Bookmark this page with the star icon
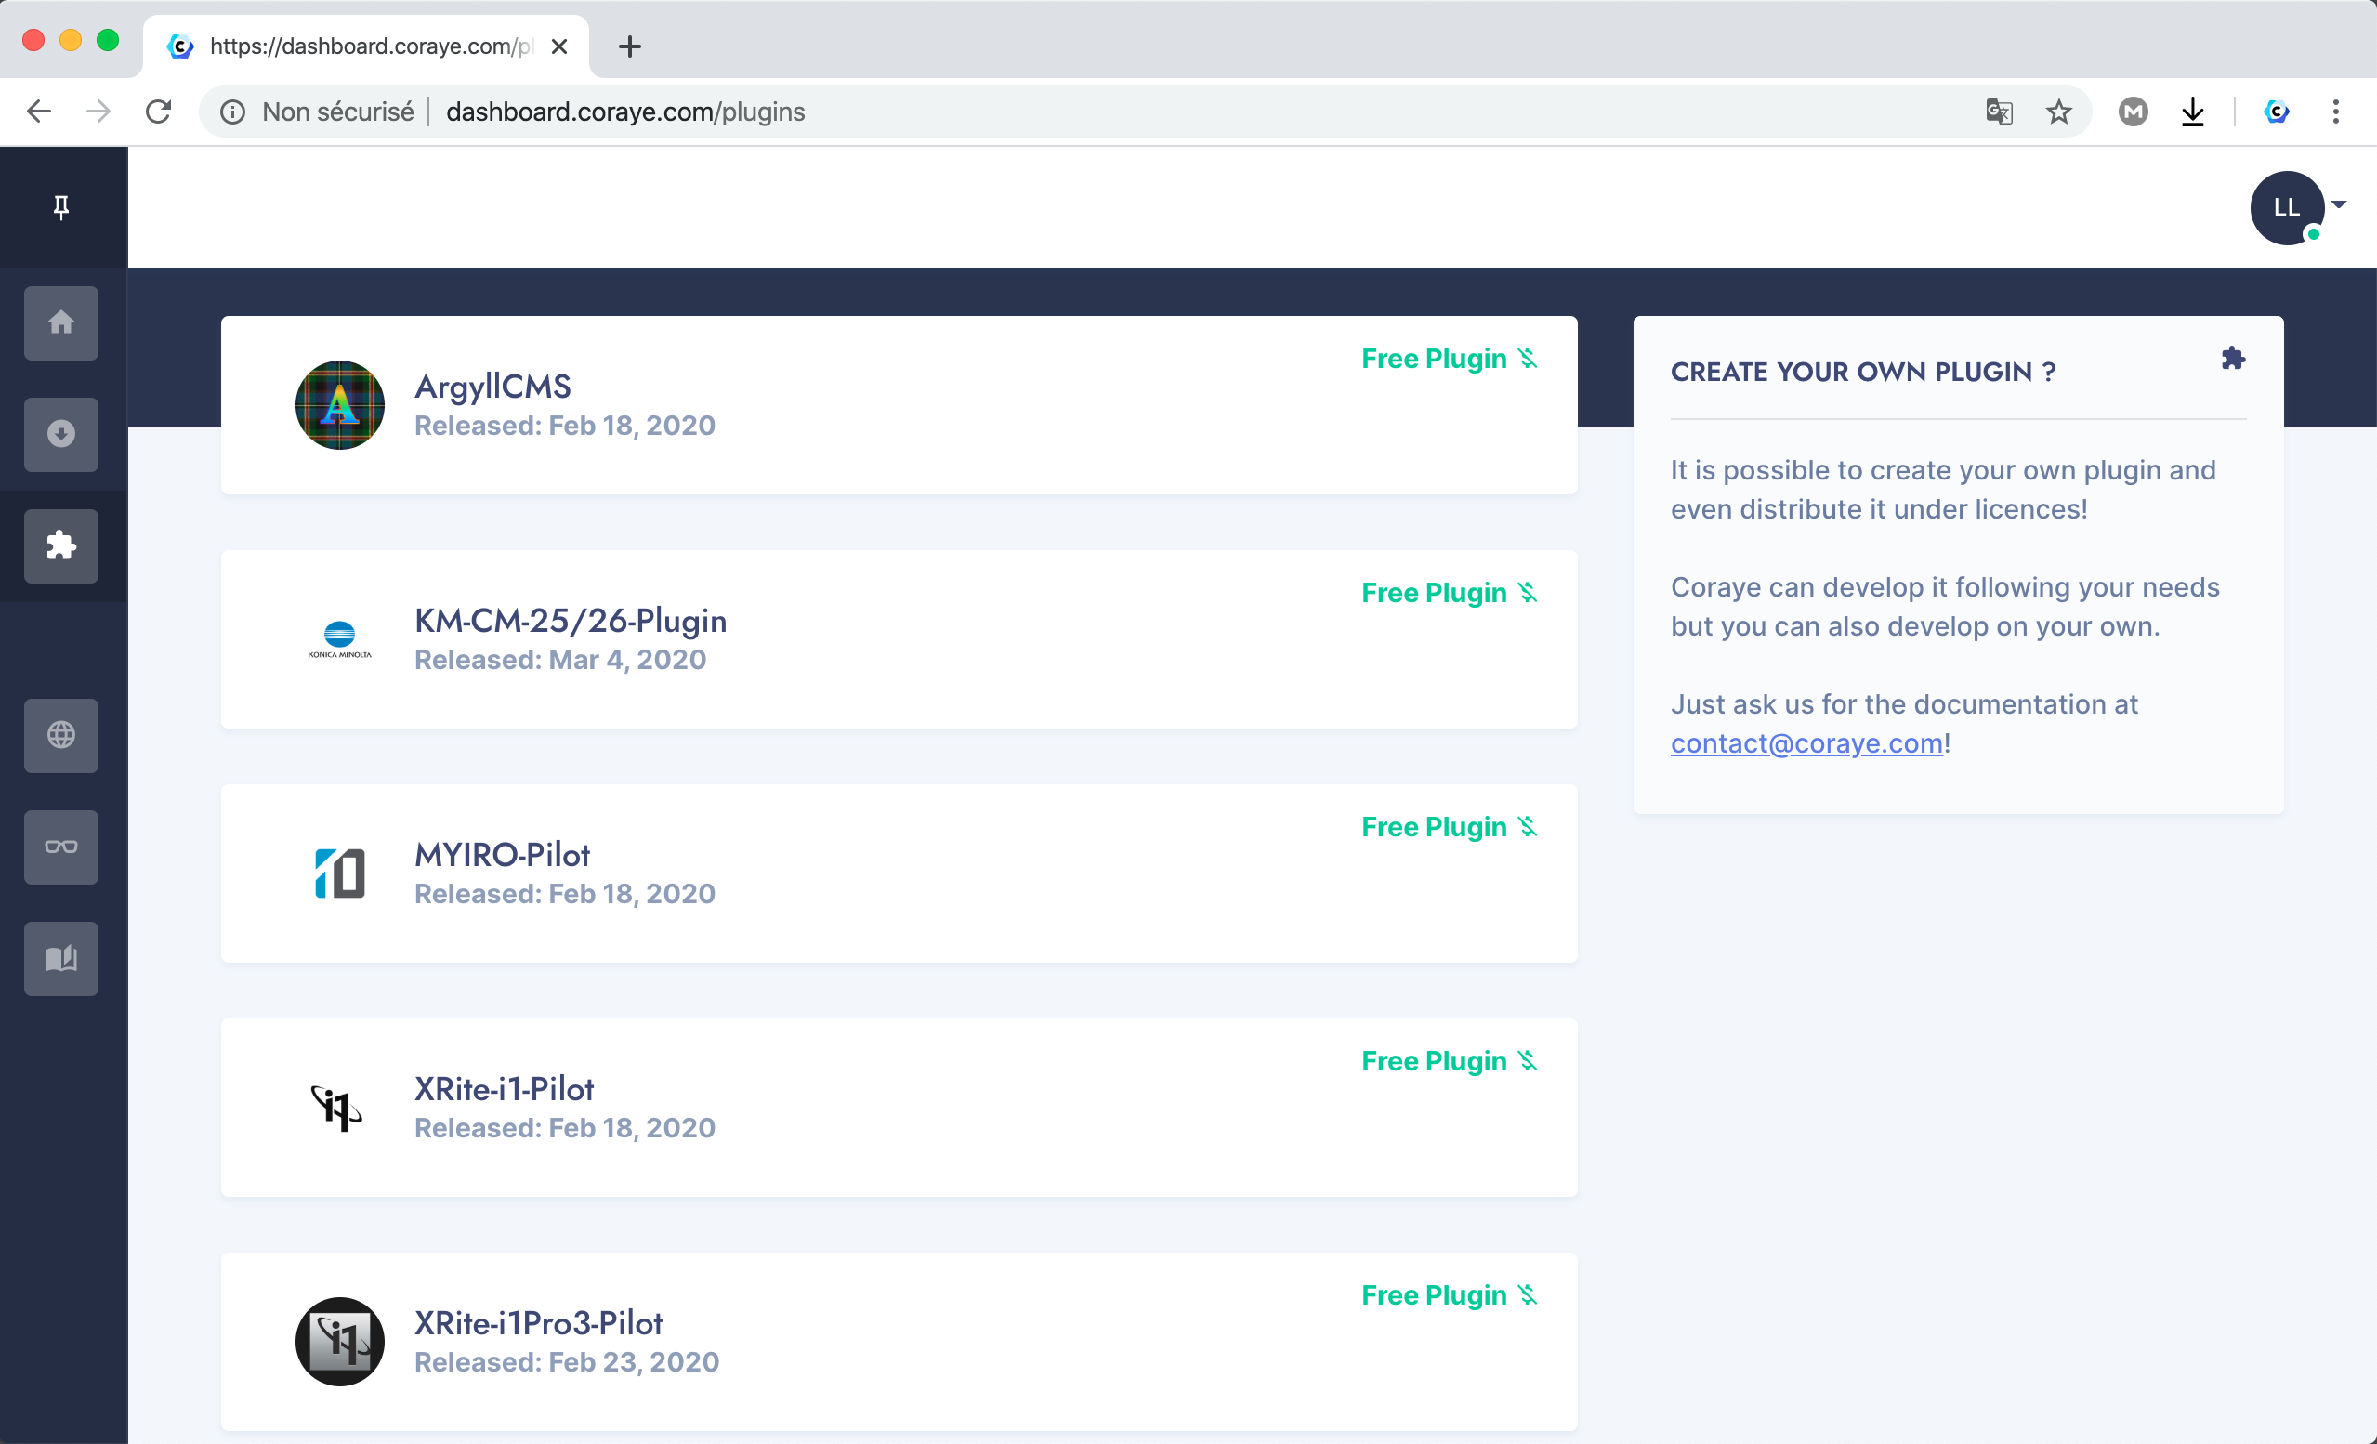 tap(2058, 112)
